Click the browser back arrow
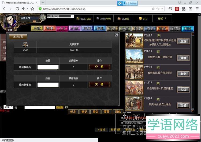 [x=4, y=9]
